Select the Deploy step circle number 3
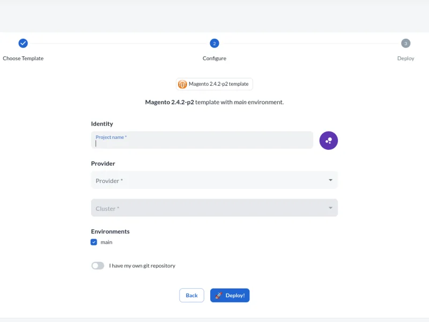429x322 pixels. [405, 43]
